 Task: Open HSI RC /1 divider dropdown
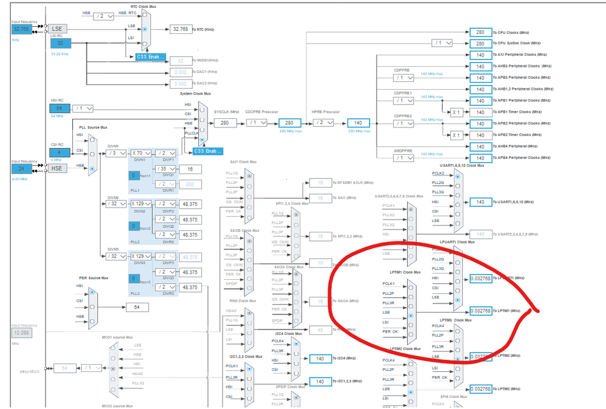pyautogui.click(x=82, y=109)
